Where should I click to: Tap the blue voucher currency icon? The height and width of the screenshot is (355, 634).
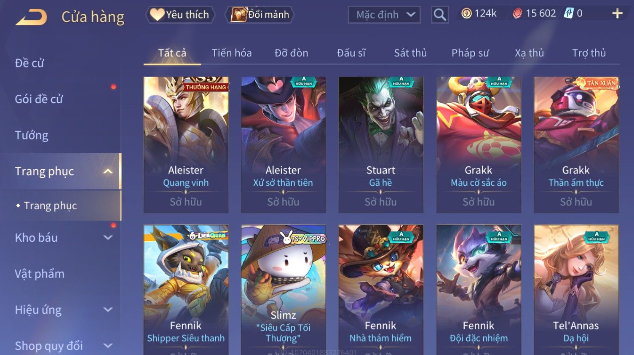569,13
